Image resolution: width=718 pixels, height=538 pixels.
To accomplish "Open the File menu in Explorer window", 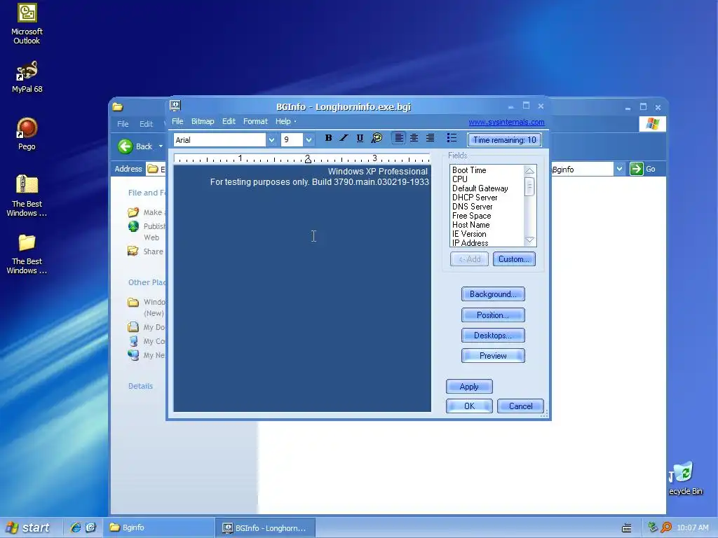I will tap(123, 124).
